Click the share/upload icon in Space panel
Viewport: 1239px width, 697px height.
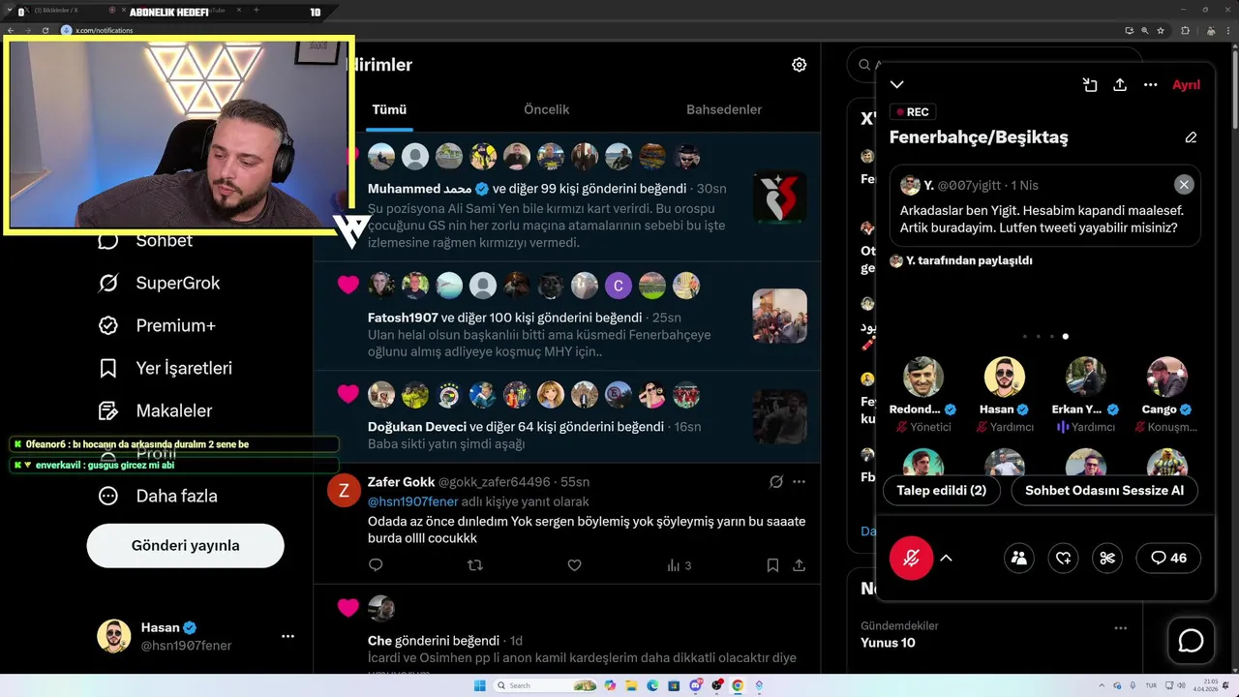[x=1120, y=85]
